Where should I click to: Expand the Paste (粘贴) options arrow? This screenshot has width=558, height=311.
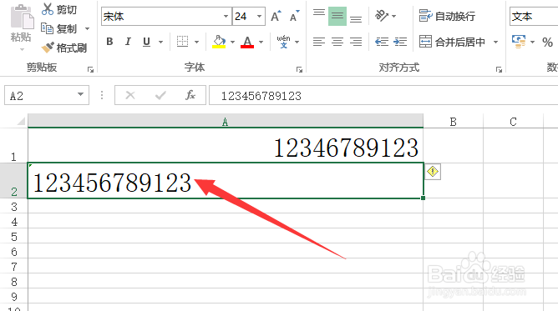pyautogui.click(x=22, y=50)
